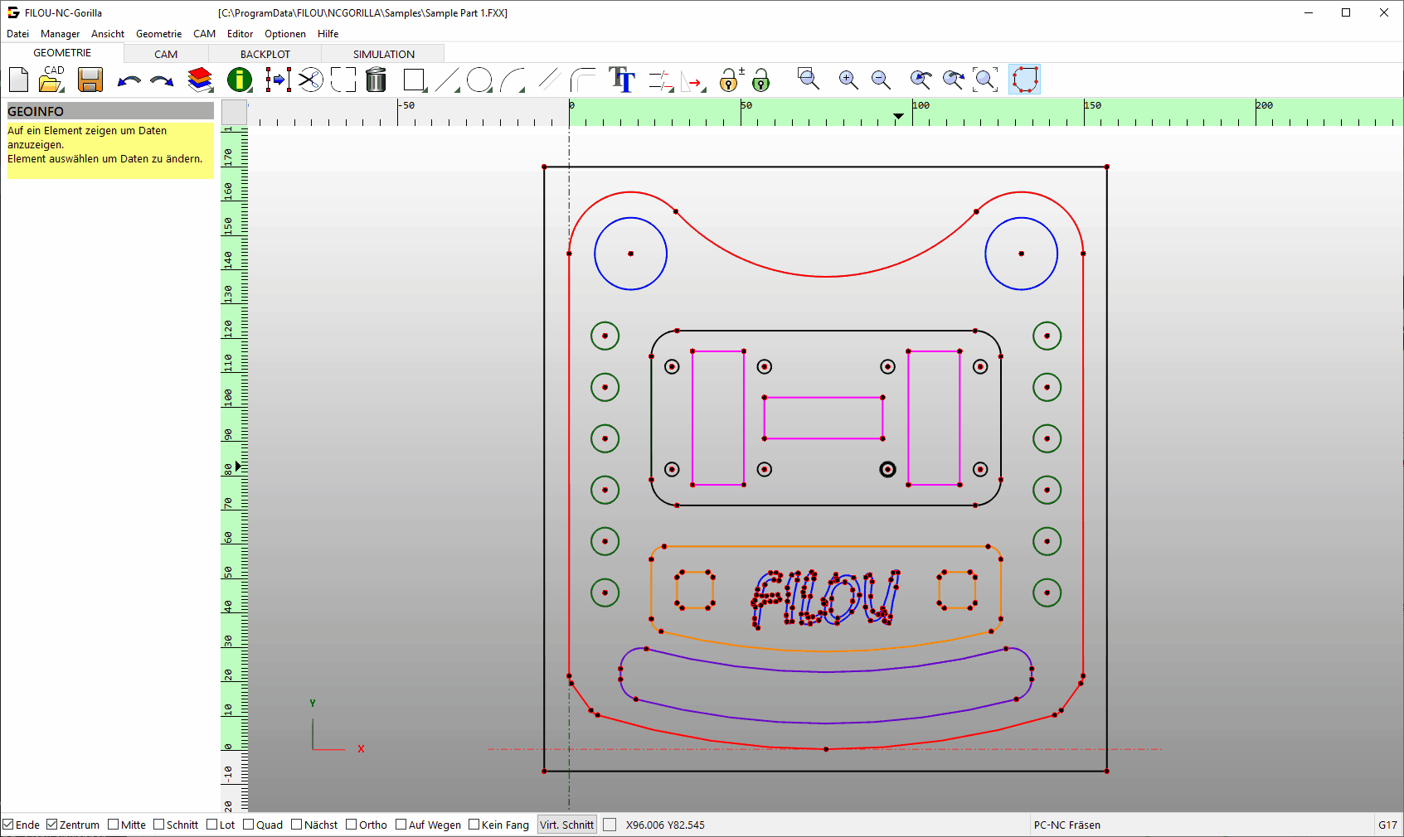Viewport: 1404px width, 837px height.
Task: Switch to the CAM tab
Action: click(166, 54)
